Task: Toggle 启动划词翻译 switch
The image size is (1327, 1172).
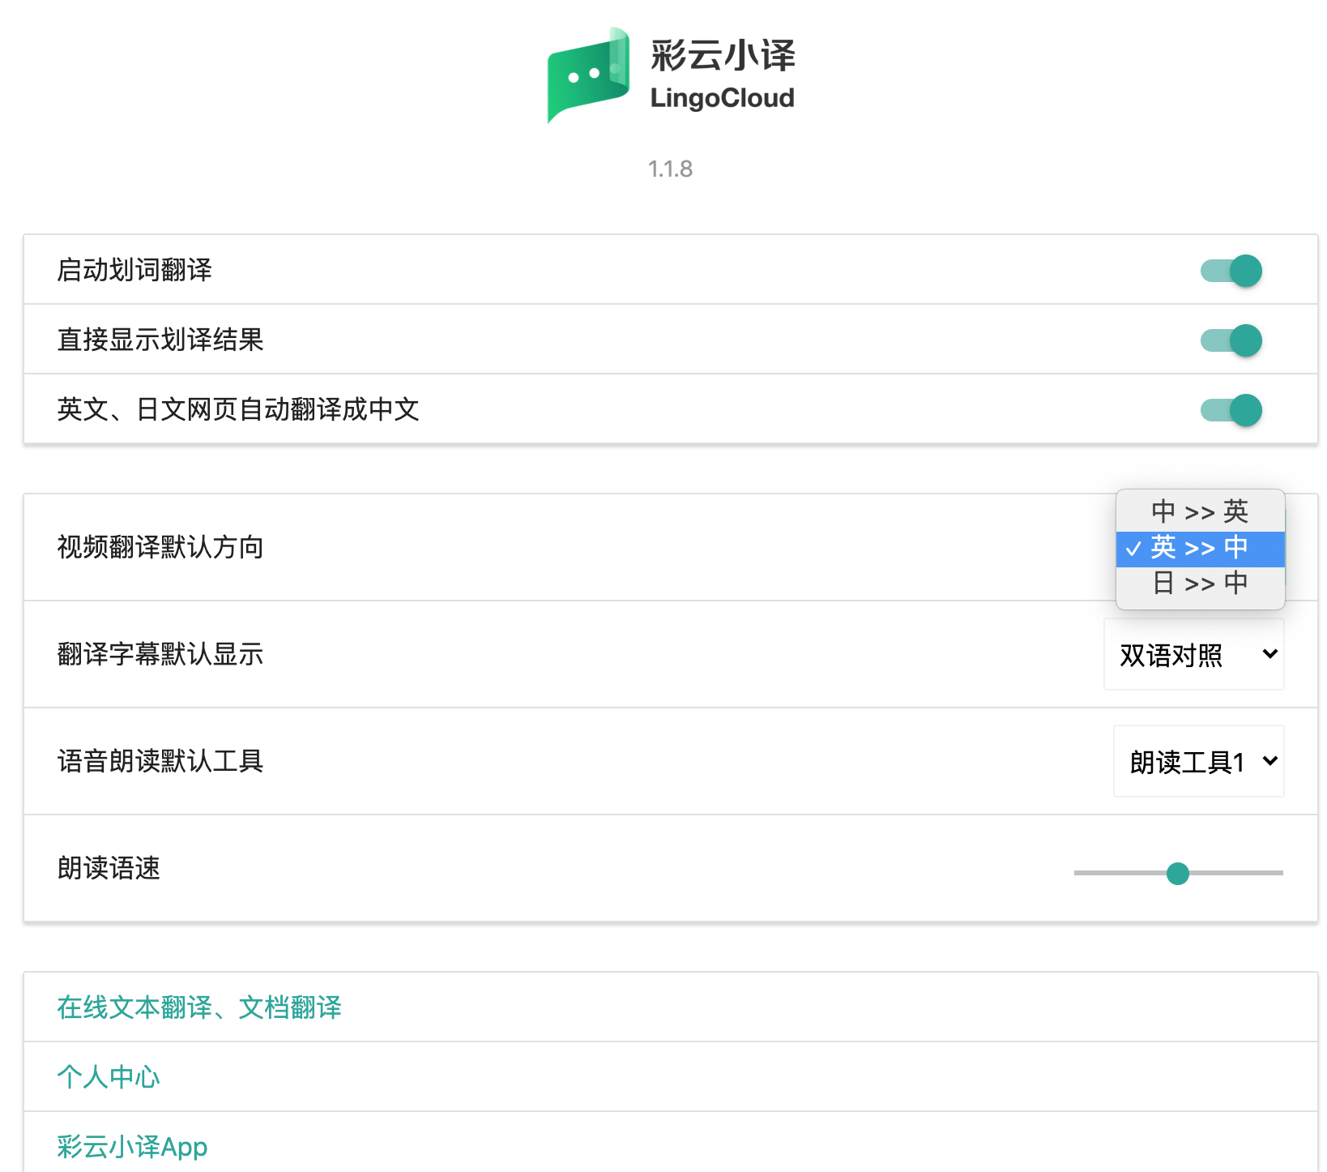Action: click(1231, 271)
